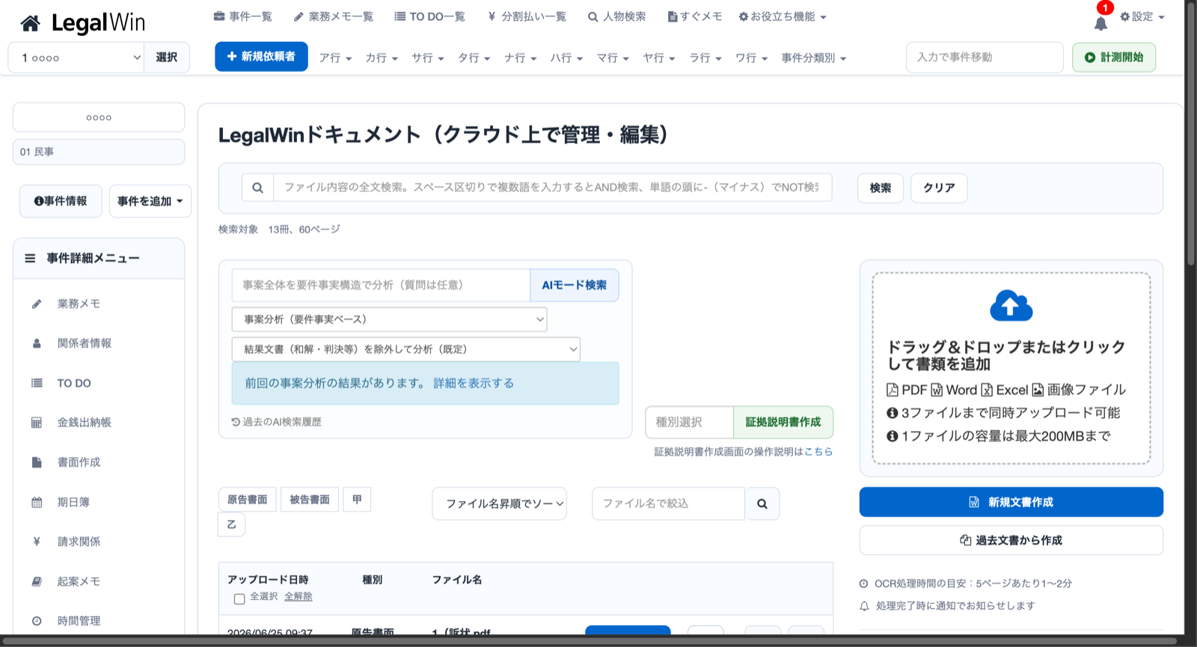
Task: Expand ア行 client dropdown
Action: pyautogui.click(x=335, y=58)
